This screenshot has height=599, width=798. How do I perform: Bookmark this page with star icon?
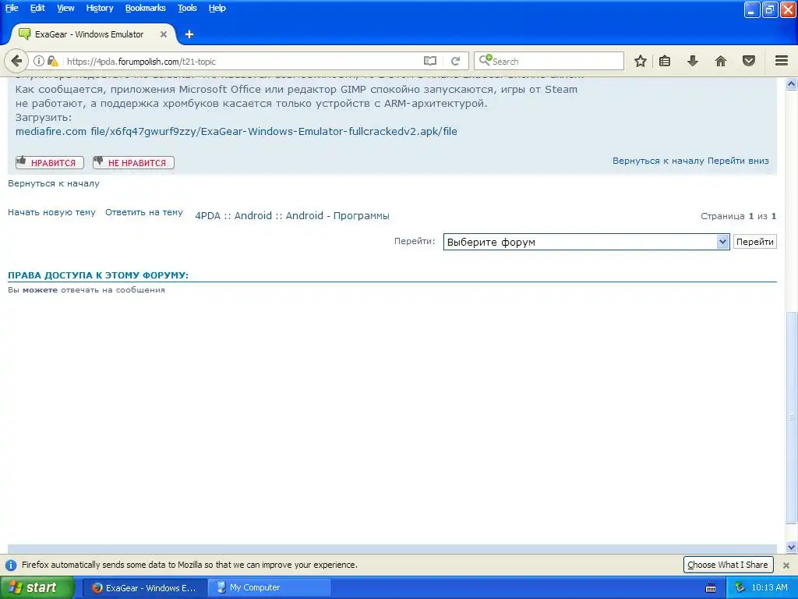tap(641, 61)
